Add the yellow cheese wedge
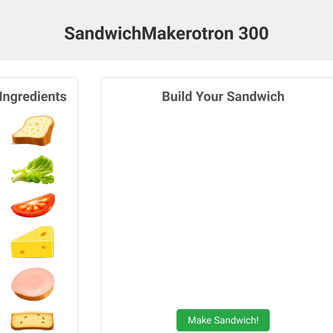 click(32, 242)
